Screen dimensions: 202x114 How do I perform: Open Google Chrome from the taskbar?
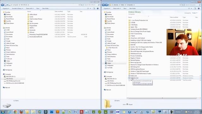pos(15,112)
